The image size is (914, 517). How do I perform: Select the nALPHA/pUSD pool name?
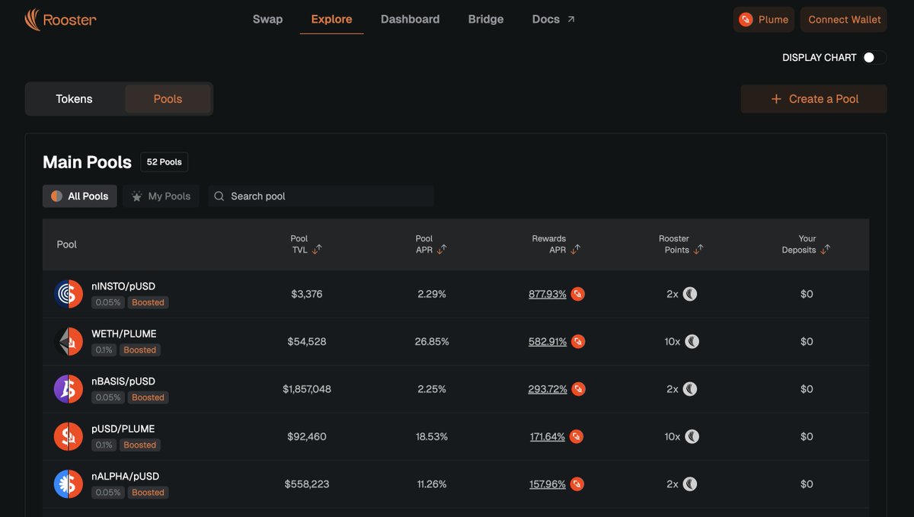[126, 477]
